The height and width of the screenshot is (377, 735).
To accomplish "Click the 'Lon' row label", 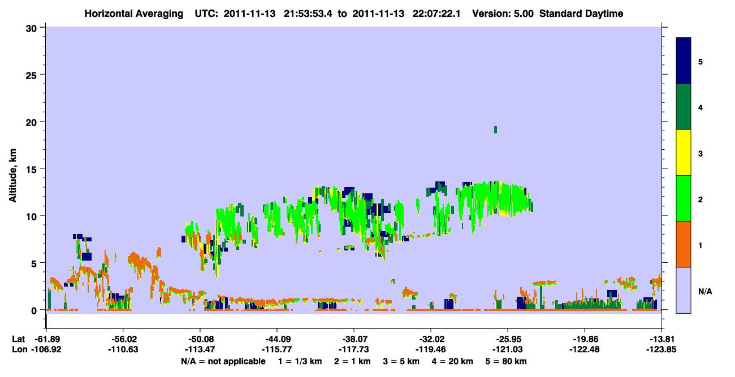I will click(x=19, y=349).
